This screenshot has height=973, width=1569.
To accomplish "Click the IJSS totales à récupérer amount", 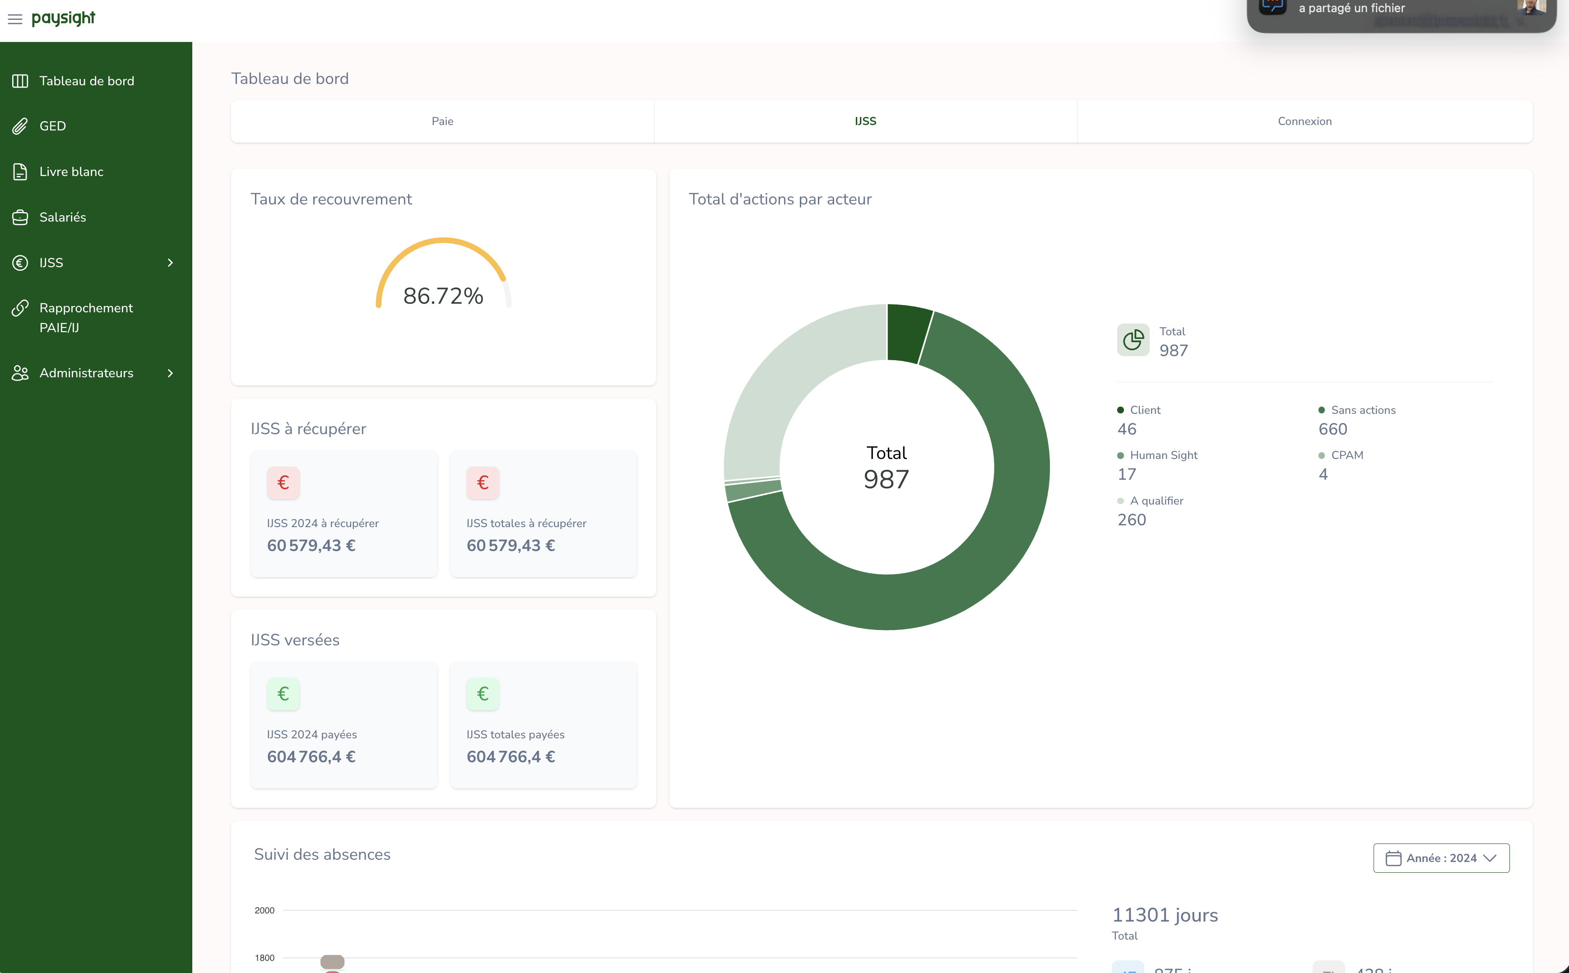I will click(511, 546).
